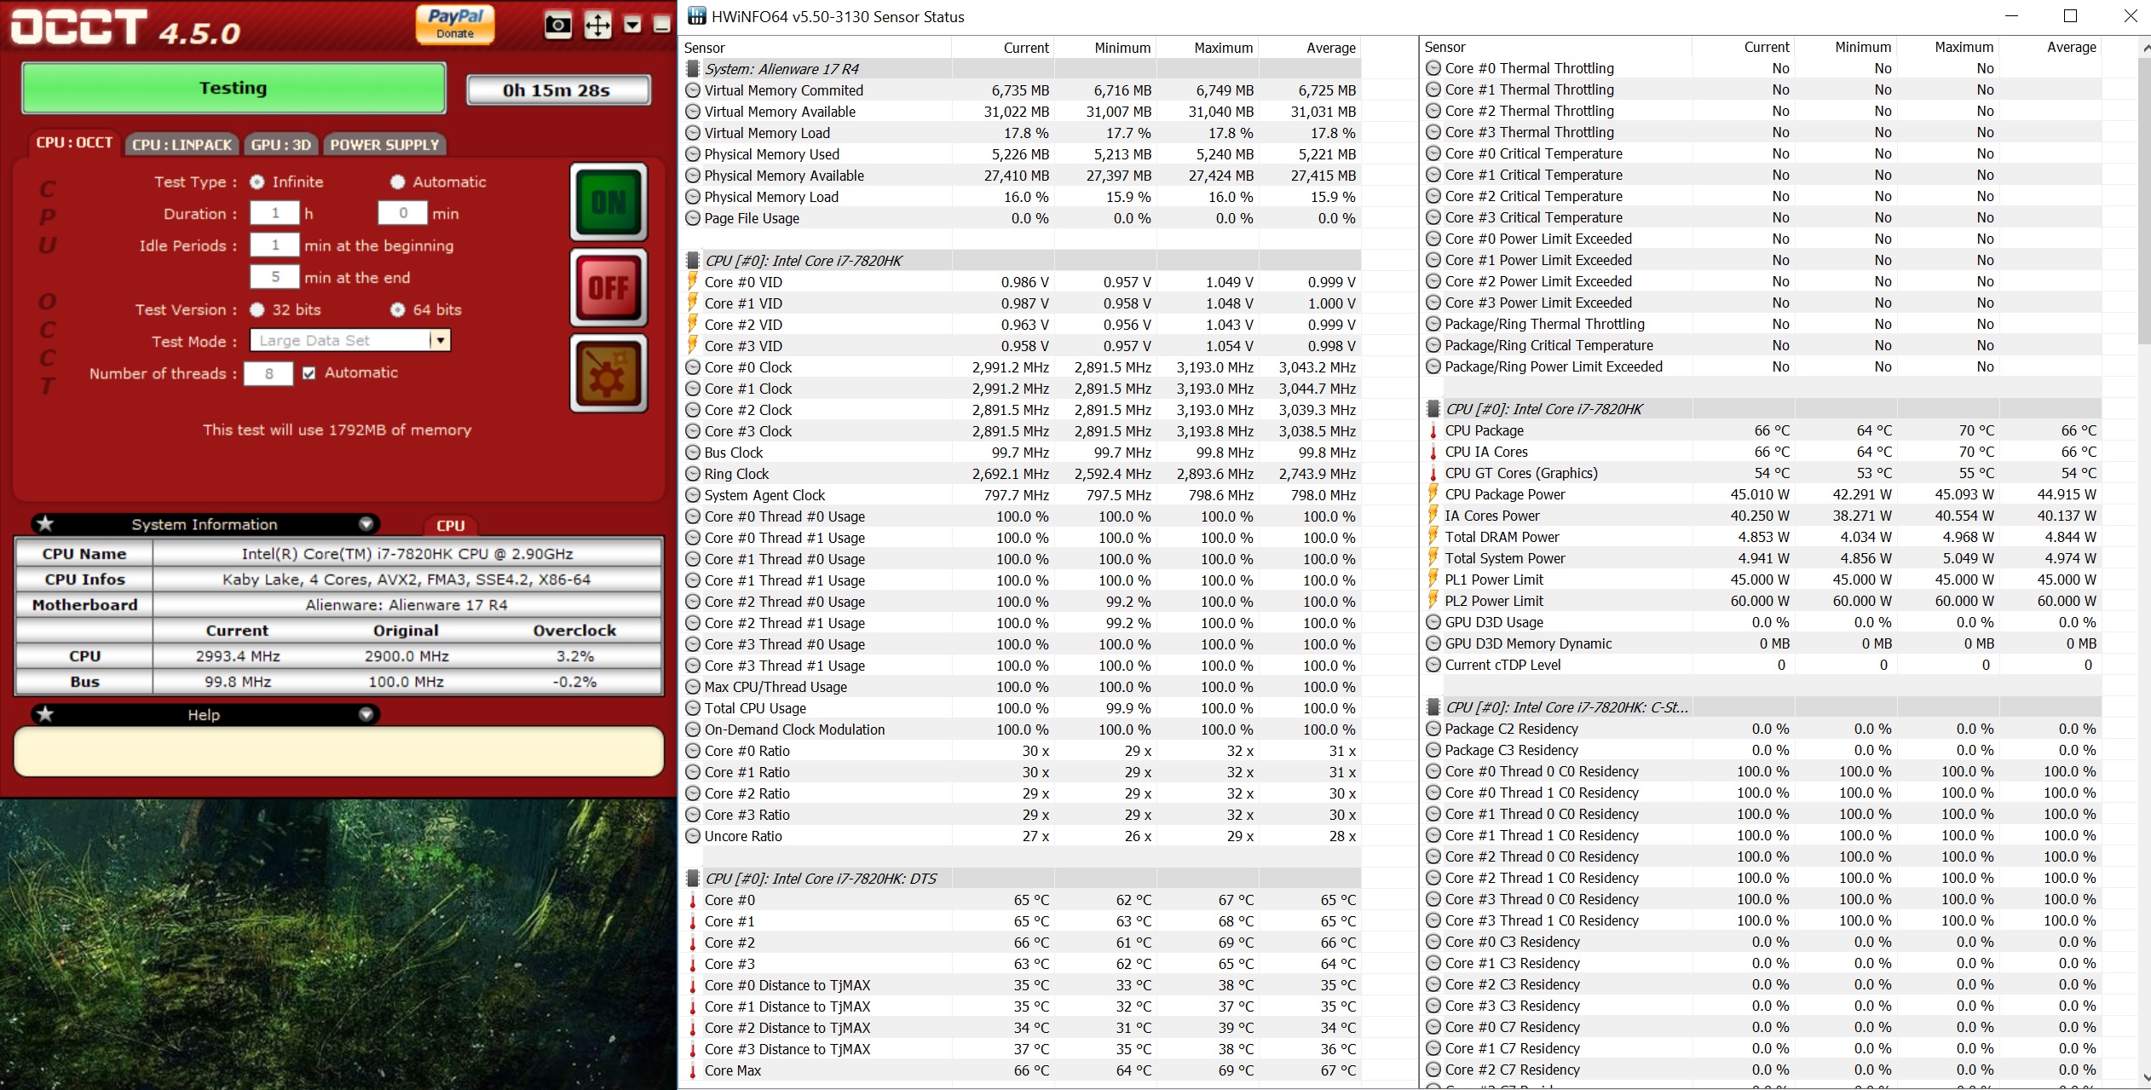Click the green Testing status bar

click(234, 88)
